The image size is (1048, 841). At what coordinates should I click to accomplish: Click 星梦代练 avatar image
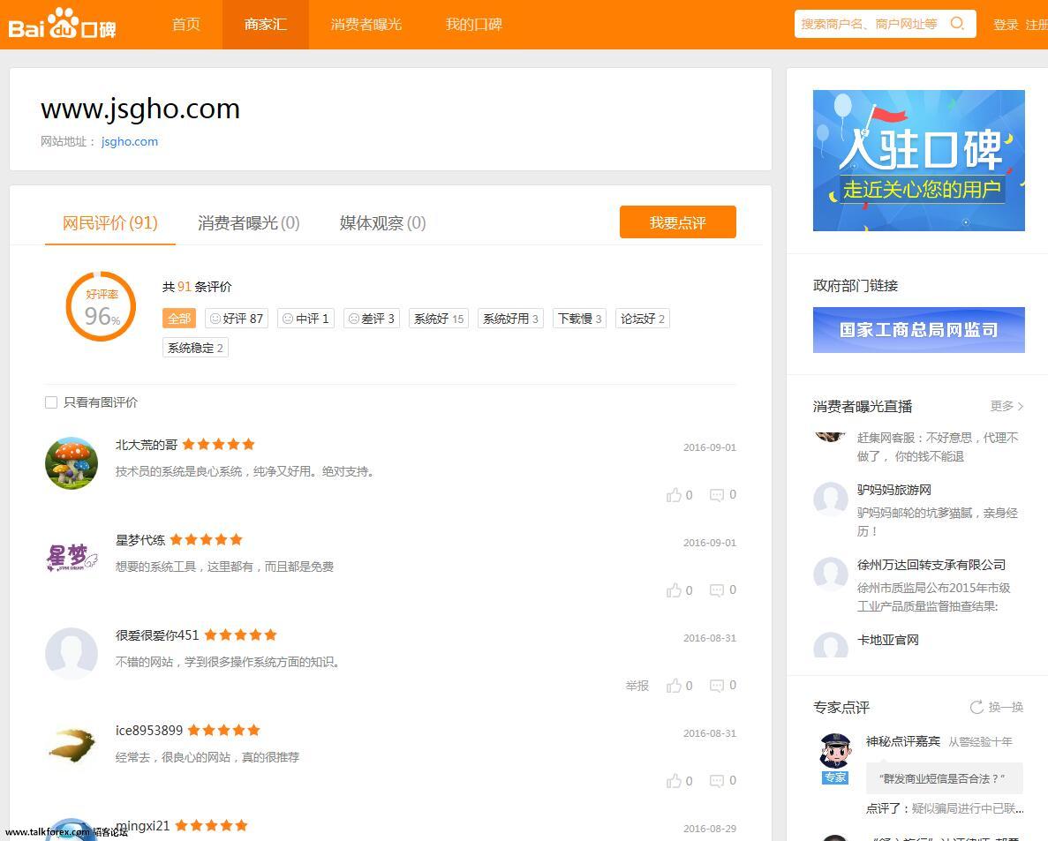point(72,558)
